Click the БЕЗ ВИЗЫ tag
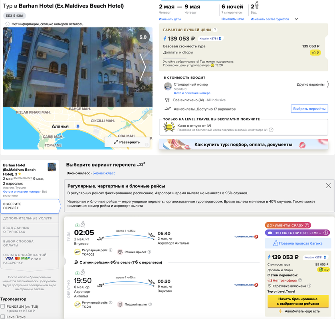The image size is (335, 319). tap(14, 16)
